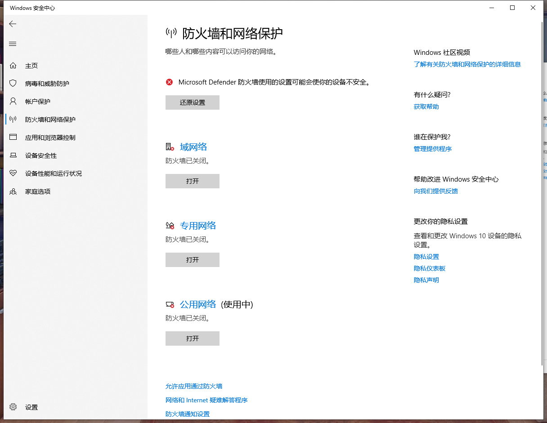打开"获取帮助"链接
547x423 pixels.
point(426,107)
